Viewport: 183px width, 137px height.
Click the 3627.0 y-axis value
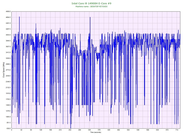point(8,47)
